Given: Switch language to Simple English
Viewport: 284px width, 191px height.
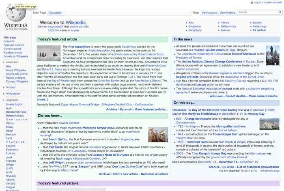Looking at the screenshot, I should (x=15, y=104).
